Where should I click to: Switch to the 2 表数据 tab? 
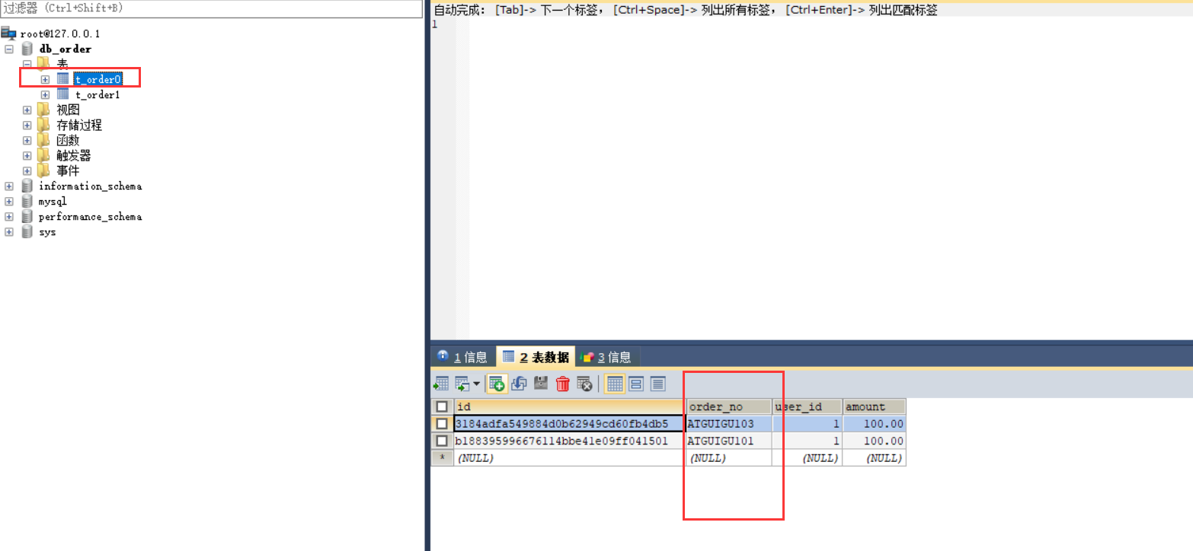(536, 357)
